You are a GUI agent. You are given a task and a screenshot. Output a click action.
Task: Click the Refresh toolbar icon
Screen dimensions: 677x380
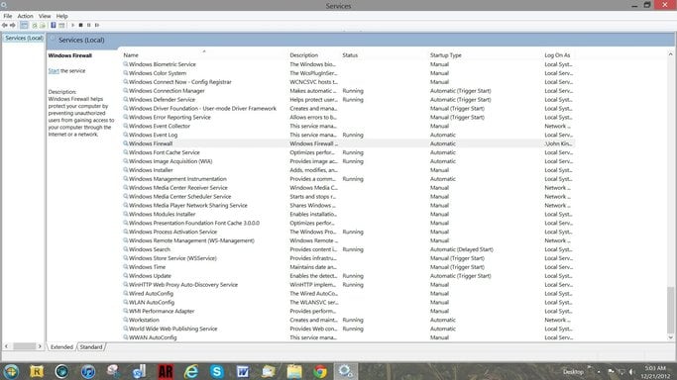(35, 26)
